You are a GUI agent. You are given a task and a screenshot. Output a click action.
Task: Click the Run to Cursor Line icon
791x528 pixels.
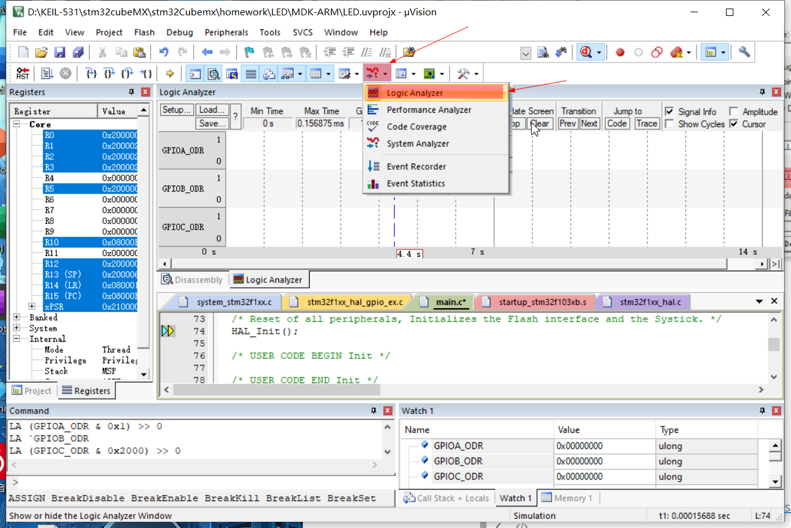coord(145,74)
